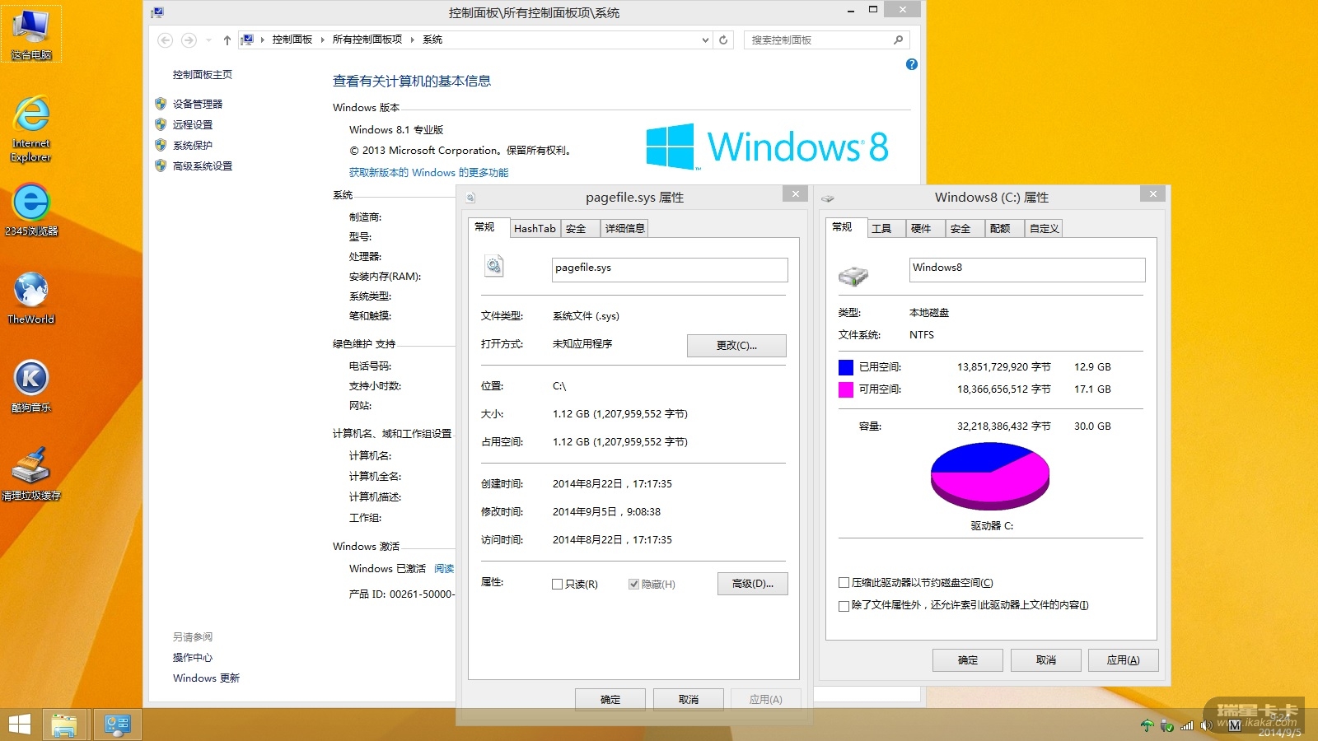This screenshot has height=741, width=1318.
Task: Open the recent locations dropdown beside the forward arrow
Action: coord(208,40)
